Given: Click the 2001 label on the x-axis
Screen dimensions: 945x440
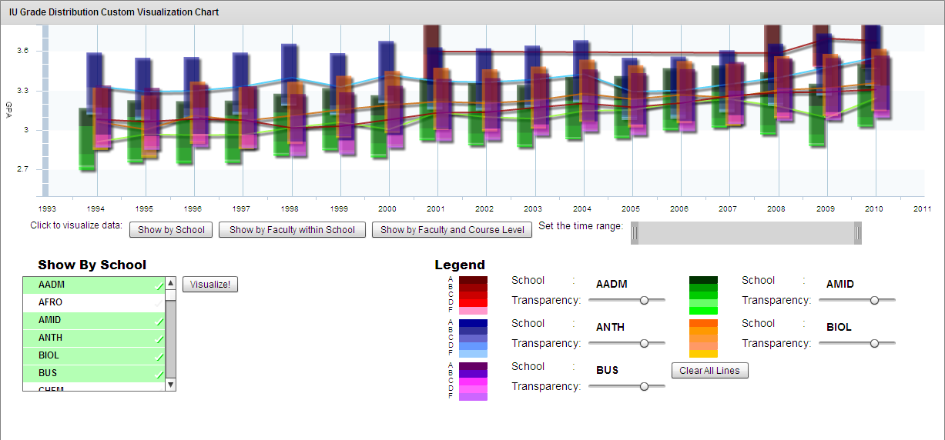Looking at the screenshot, I should point(436,208).
